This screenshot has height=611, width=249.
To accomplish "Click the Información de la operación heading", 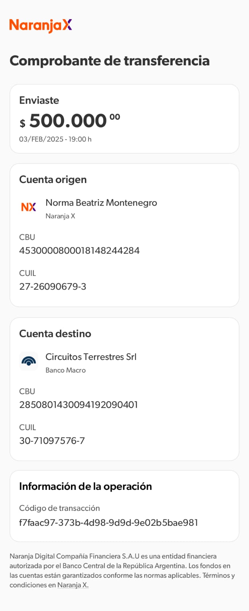I will (85, 486).
